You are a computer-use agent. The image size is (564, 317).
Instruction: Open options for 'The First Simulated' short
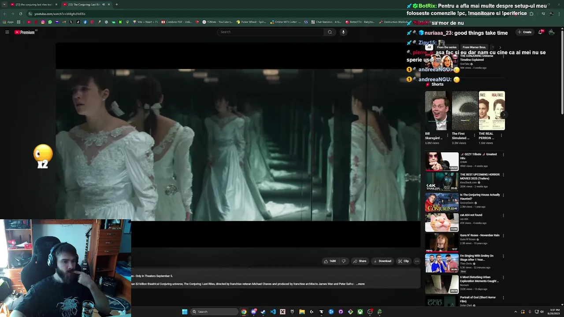click(x=475, y=135)
